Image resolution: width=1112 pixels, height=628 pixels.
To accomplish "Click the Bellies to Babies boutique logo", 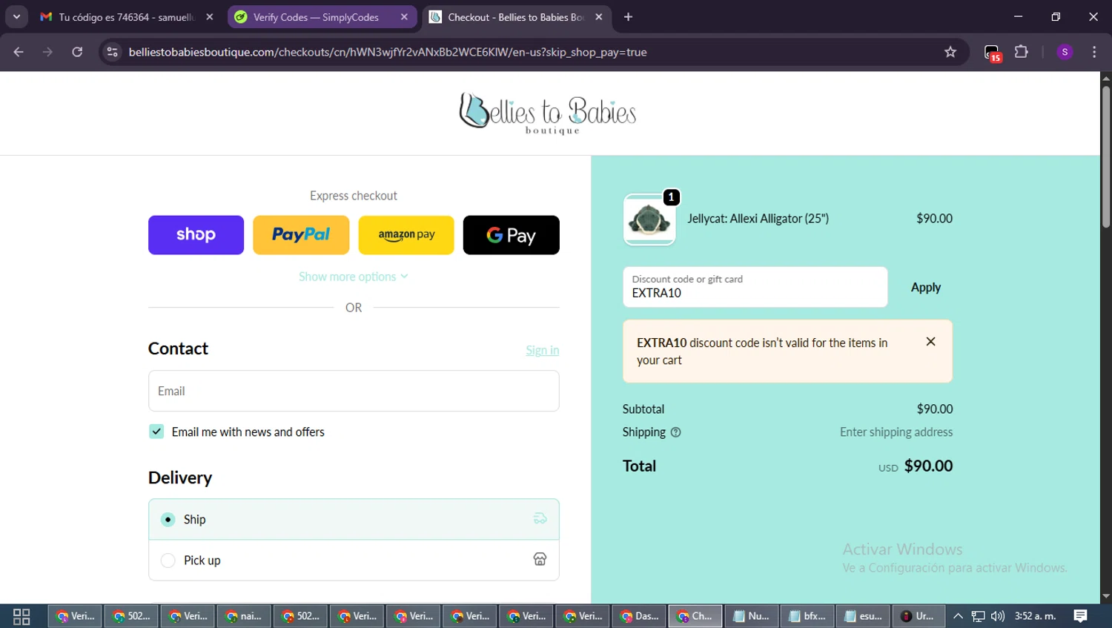I will [548, 113].
